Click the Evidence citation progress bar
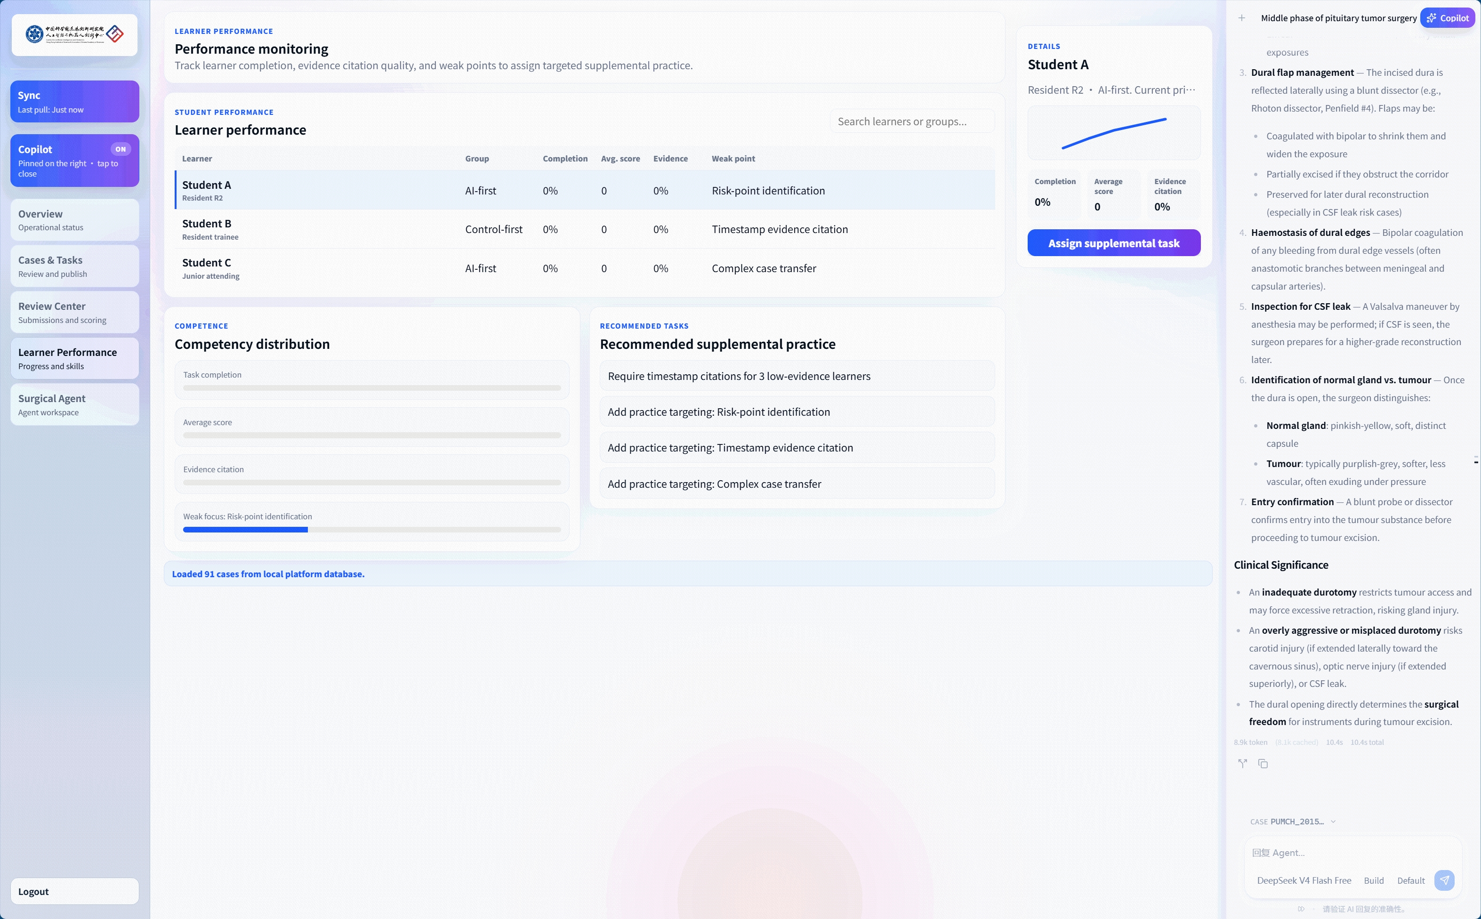Screen dimensions: 1481x919 (x=371, y=483)
